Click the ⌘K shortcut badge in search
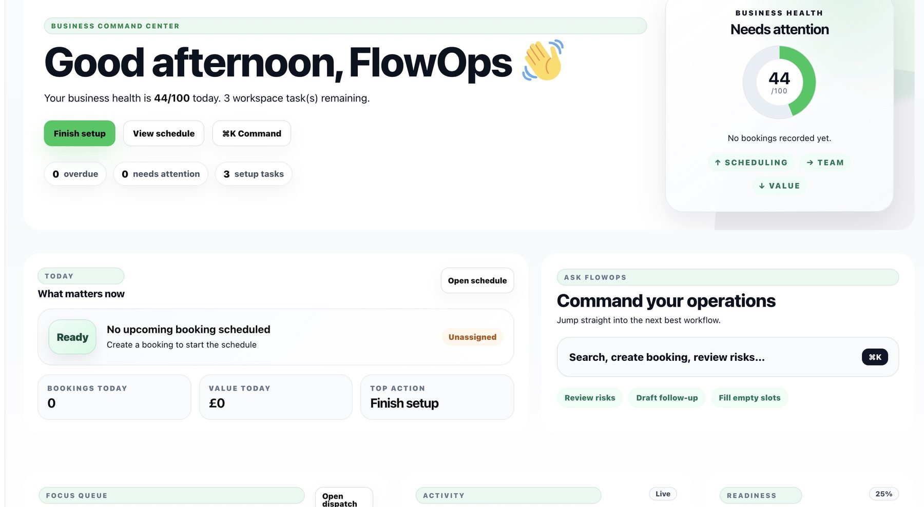 (x=875, y=357)
